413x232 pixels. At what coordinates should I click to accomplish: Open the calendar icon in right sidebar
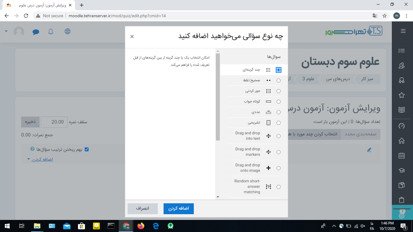pyautogui.click(x=402, y=156)
